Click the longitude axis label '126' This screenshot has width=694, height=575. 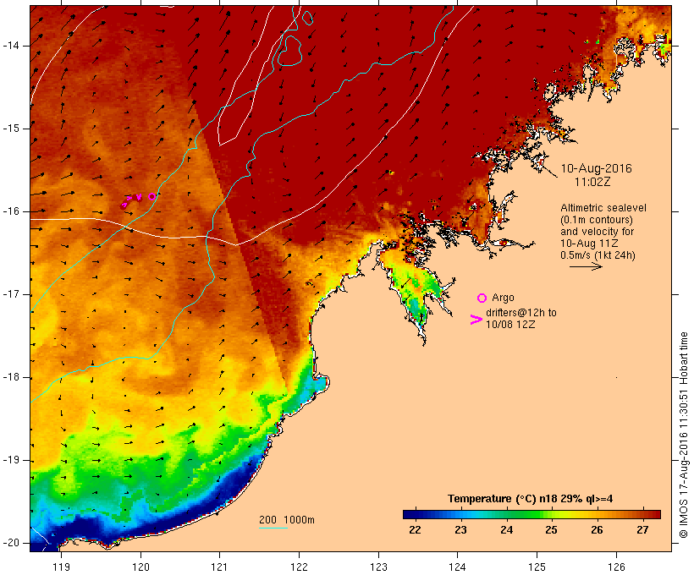616,567
